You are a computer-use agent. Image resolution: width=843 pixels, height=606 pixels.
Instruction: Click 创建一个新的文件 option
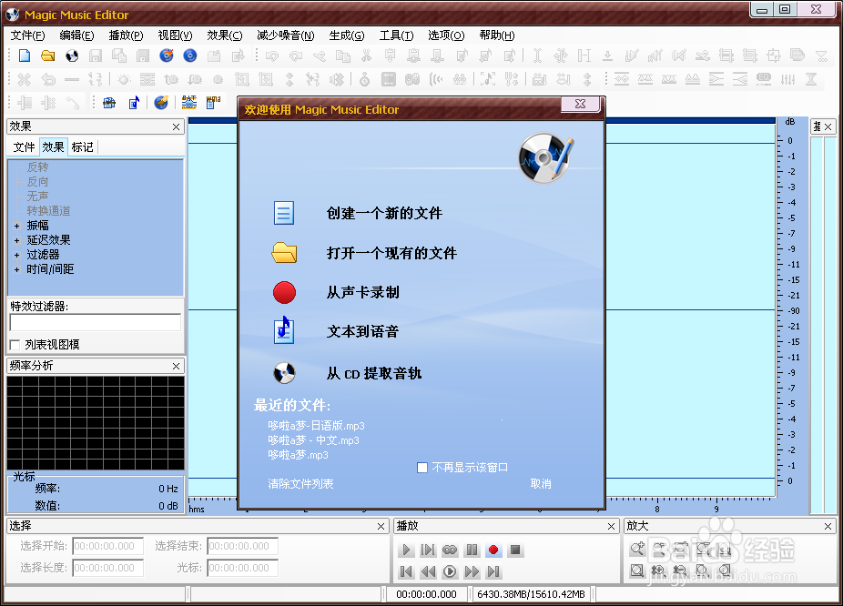[x=384, y=213]
